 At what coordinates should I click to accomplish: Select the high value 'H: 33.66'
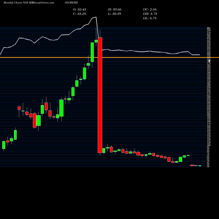(x=115, y=9)
